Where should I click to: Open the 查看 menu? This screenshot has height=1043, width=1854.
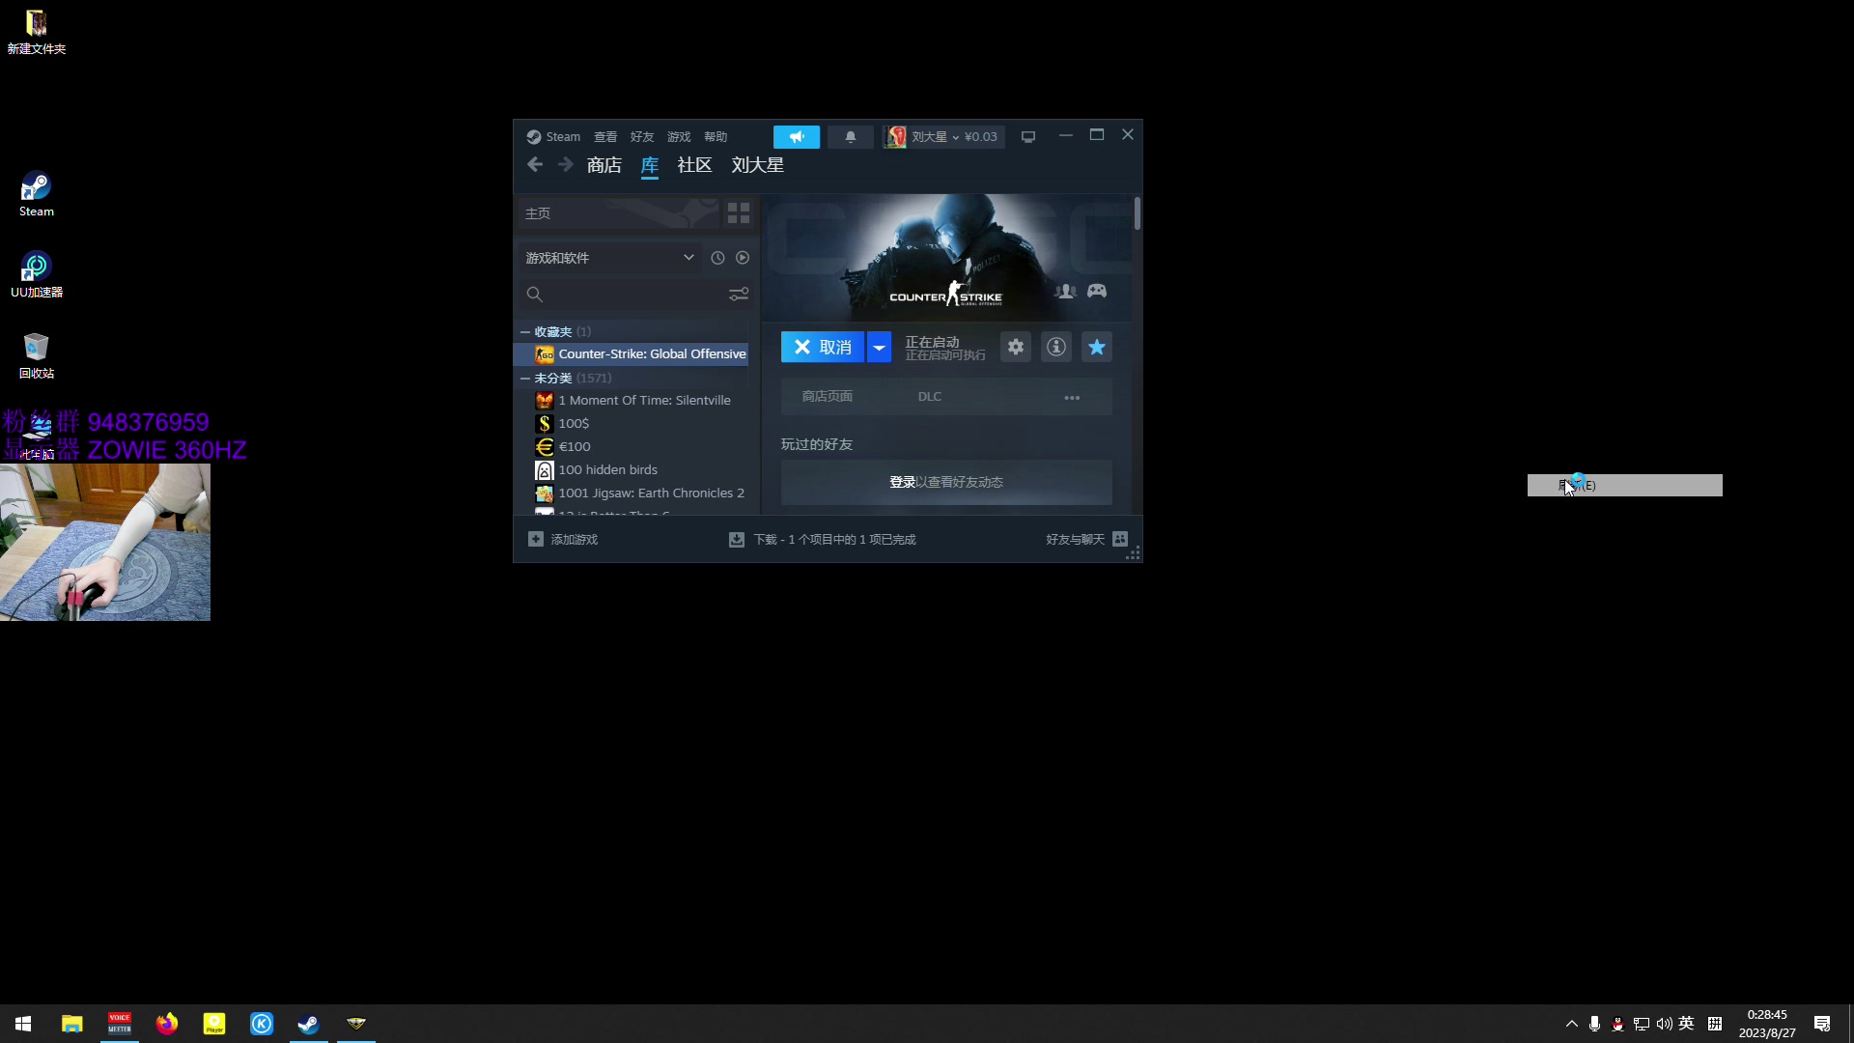tap(605, 137)
